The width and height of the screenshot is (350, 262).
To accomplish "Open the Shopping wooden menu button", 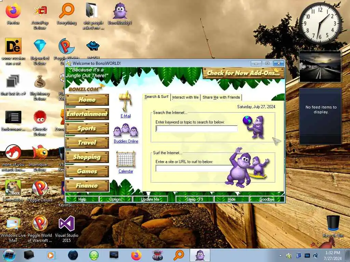I will tap(87, 157).
